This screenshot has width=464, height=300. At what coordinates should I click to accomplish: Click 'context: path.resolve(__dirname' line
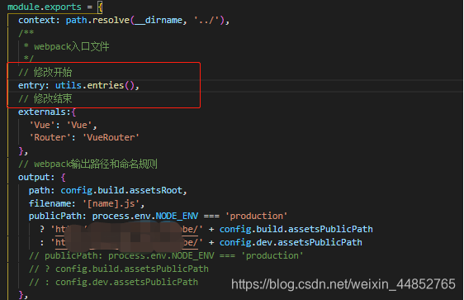(124, 20)
